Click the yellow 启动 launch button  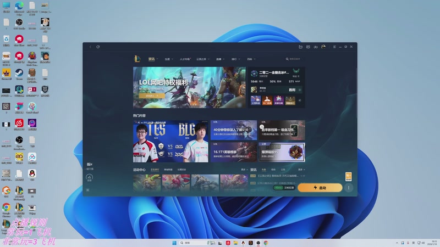[x=320, y=188]
